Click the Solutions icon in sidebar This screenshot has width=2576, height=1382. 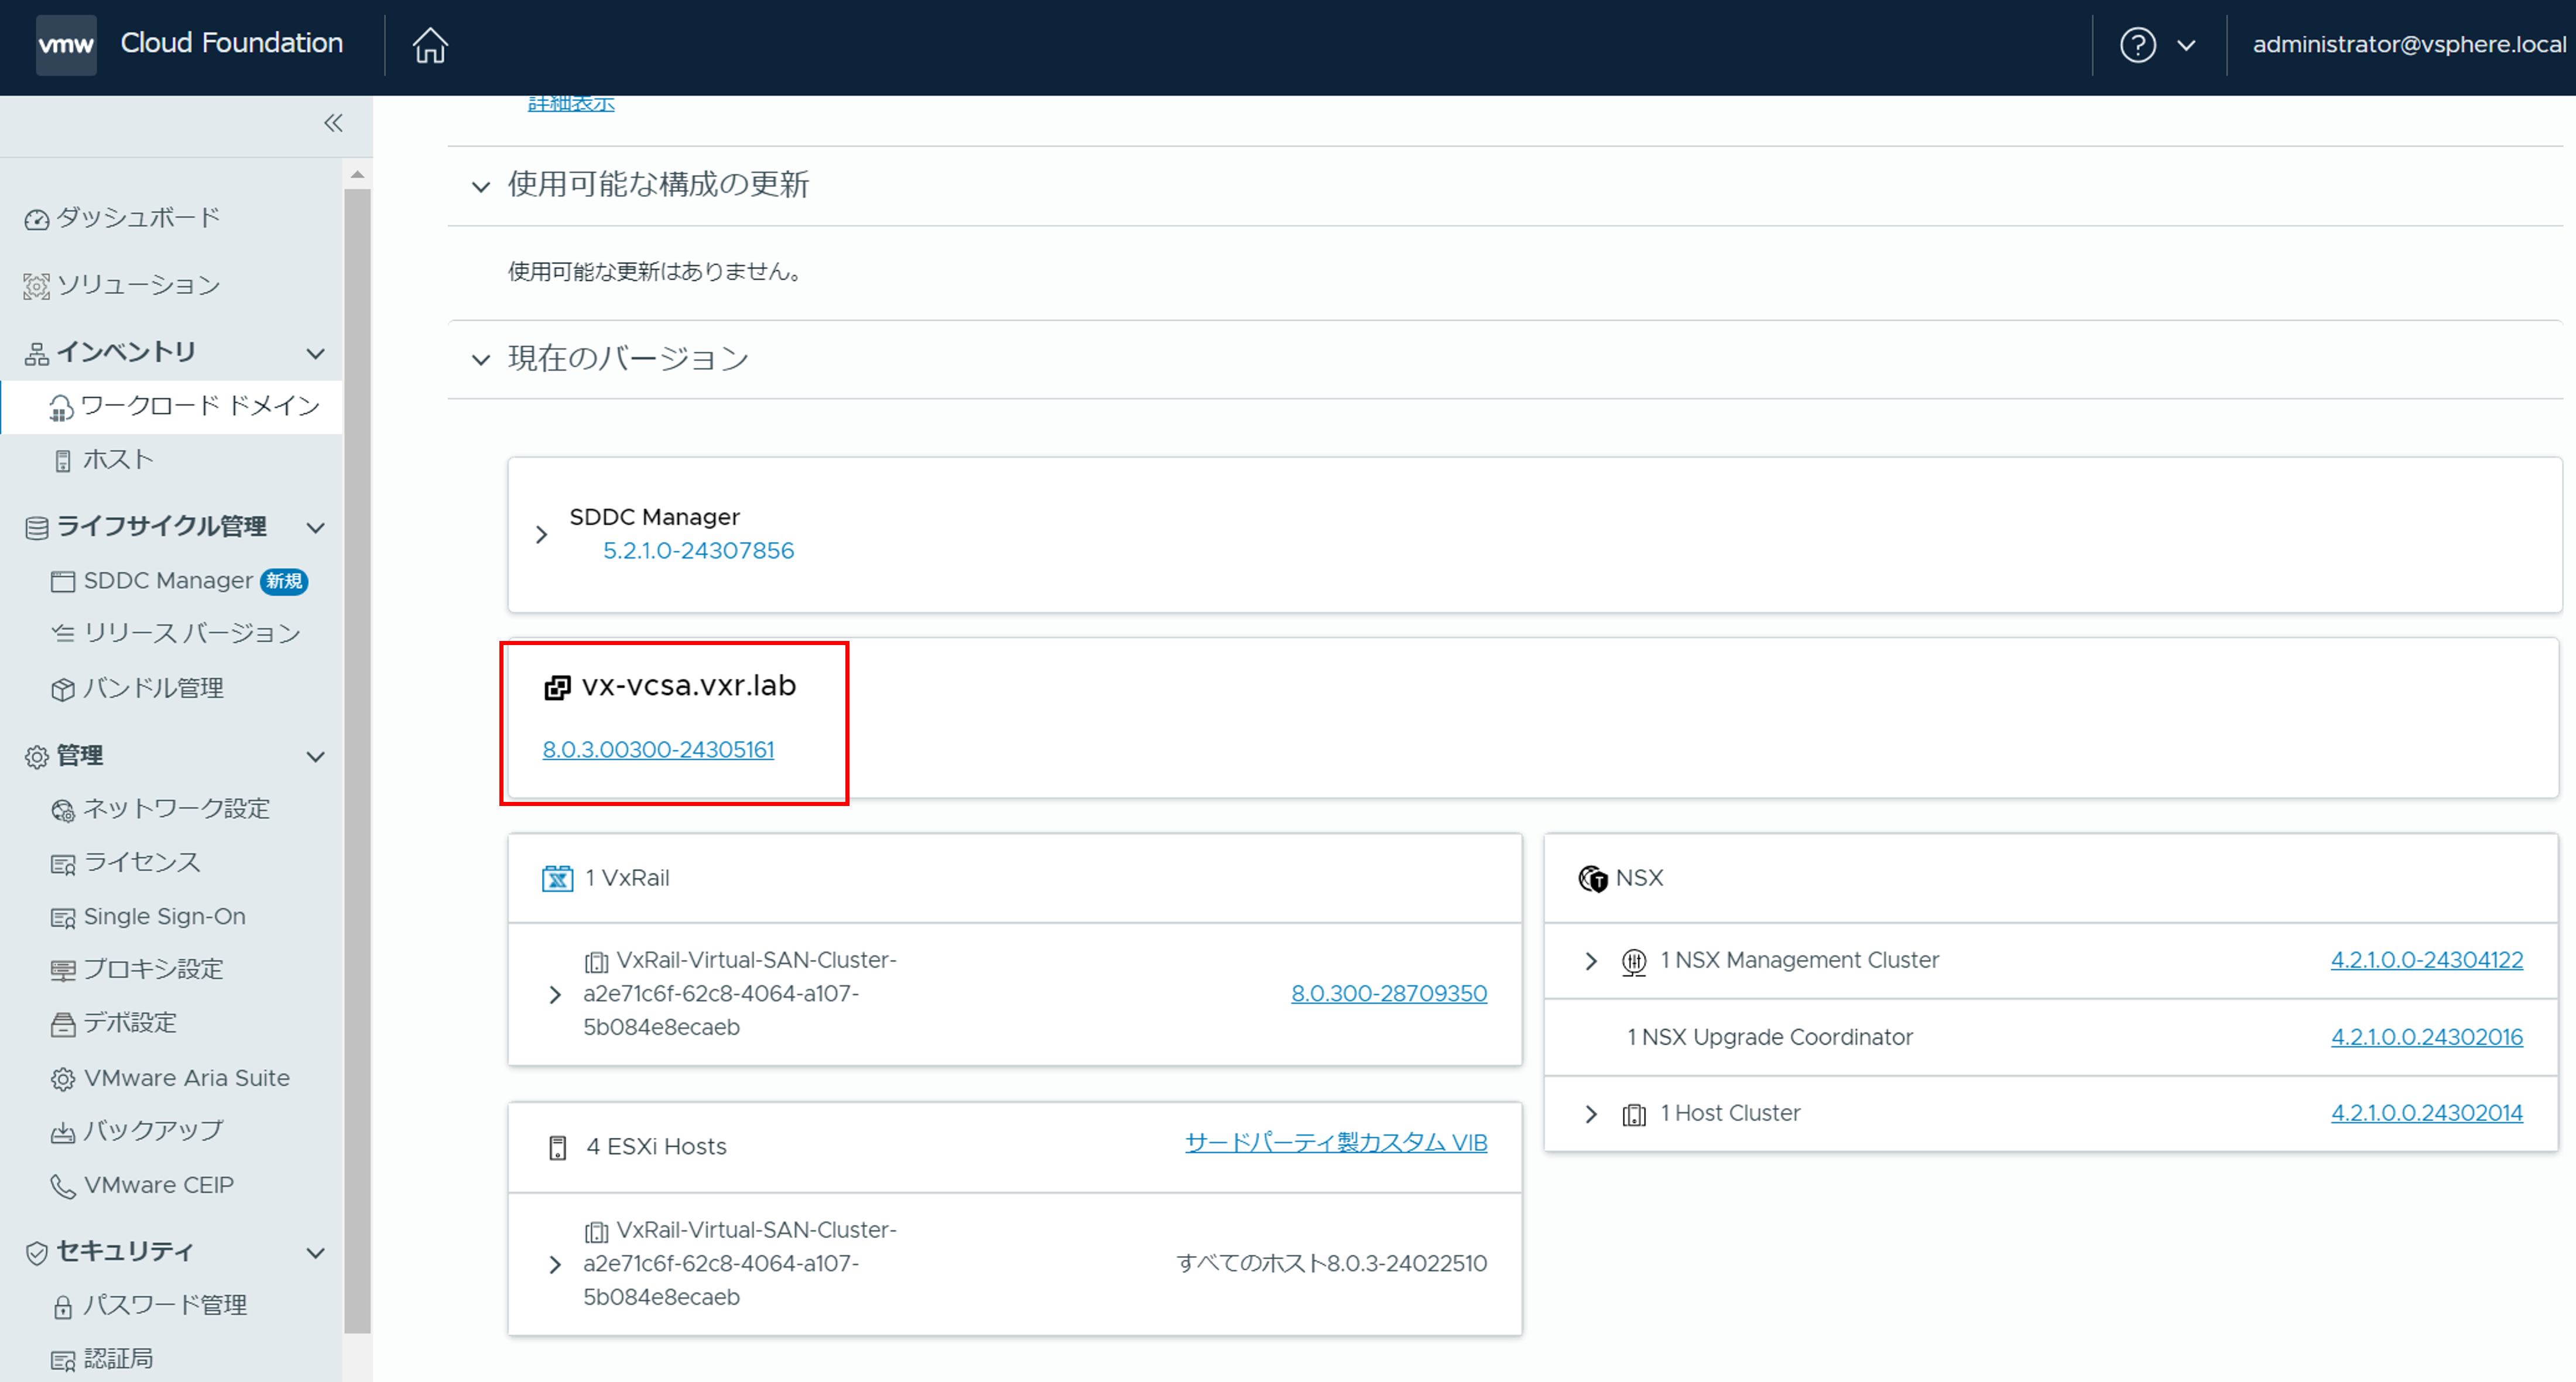37,286
